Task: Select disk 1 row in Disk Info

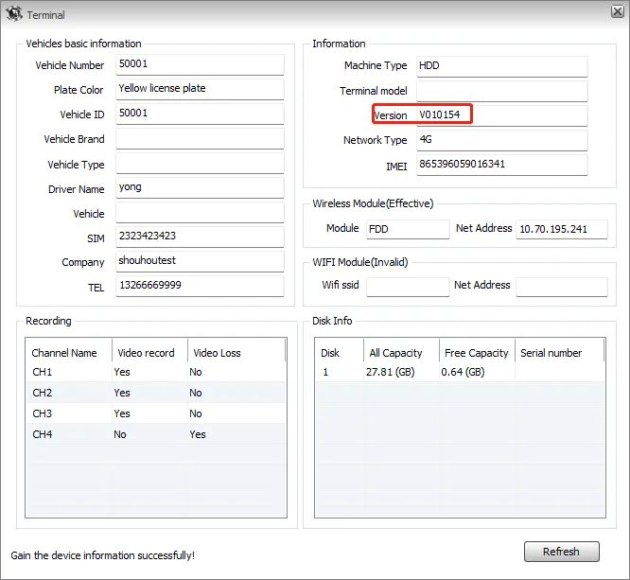Action: point(460,372)
